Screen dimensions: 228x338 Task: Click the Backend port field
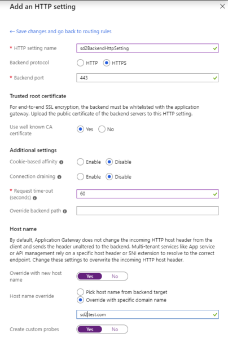tap(147, 78)
